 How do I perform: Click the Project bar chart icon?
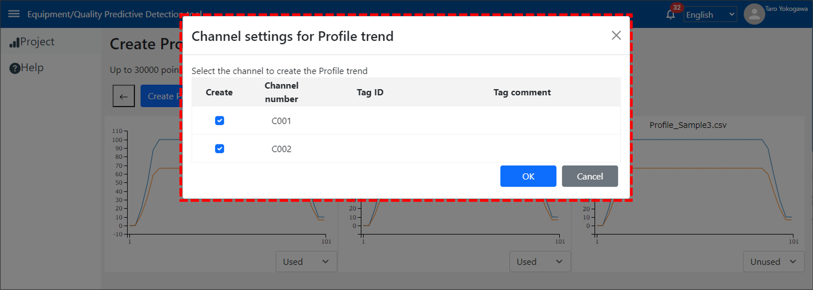pyautogui.click(x=14, y=42)
